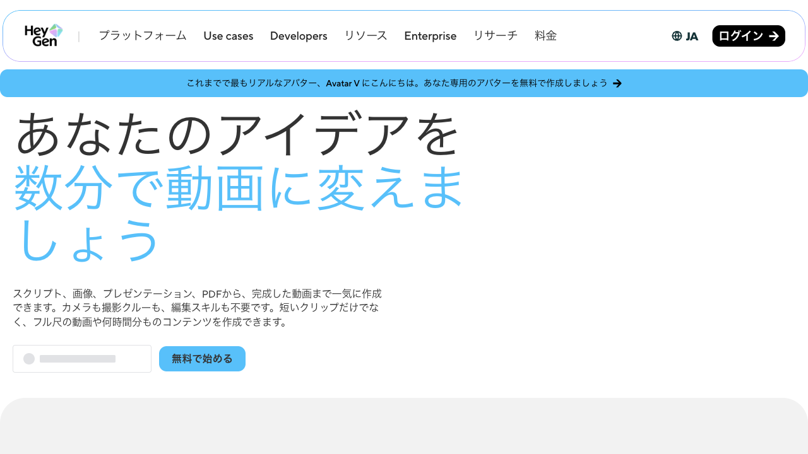Screen dimensions: 808x454
Task: Click the globe language icon
Action: click(x=677, y=36)
